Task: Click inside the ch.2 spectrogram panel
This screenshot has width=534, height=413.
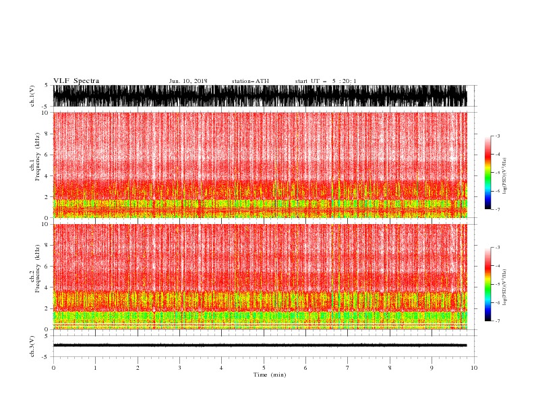Action: click(260, 277)
